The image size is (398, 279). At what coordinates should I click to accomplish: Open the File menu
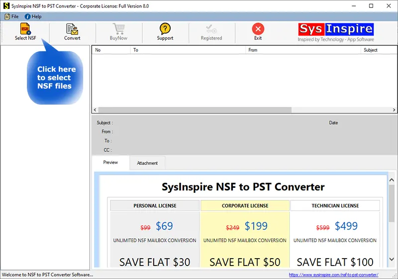[11, 16]
